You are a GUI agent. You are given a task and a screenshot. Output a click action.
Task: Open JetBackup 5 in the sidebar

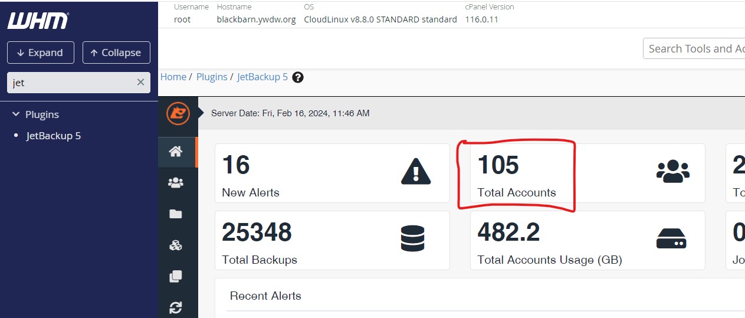[54, 136]
